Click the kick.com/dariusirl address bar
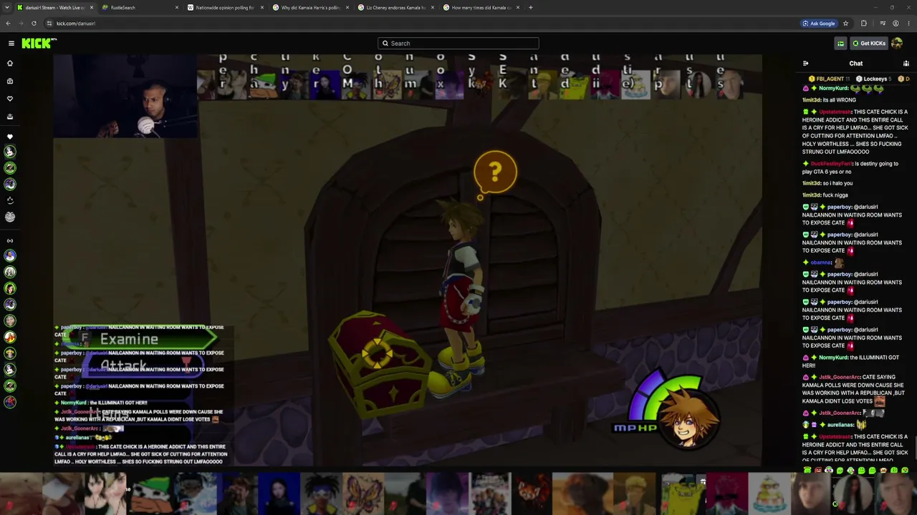 (x=423, y=24)
